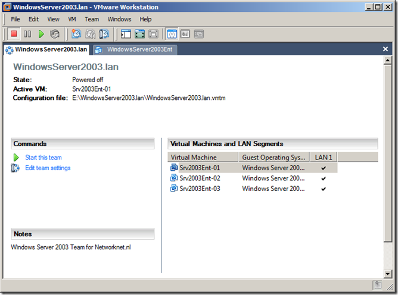
Task: Switch to the WindowsServer2003Ent tab
Action: coord(135,49)
